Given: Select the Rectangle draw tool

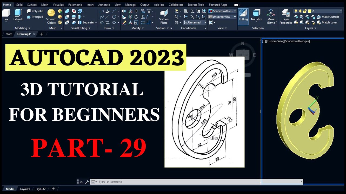Looking at the screenshot, I should [108, 22].
